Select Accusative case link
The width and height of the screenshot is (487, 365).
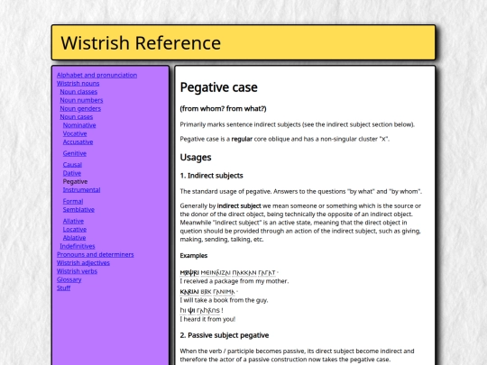78,142
